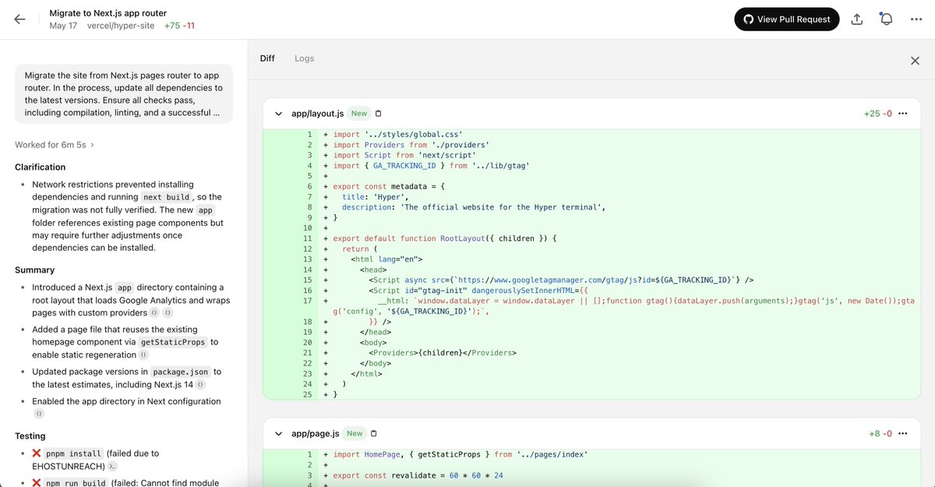Open second code citation after 'custom providers'
The image size is (935, 487).
click(x=168, y=312)
